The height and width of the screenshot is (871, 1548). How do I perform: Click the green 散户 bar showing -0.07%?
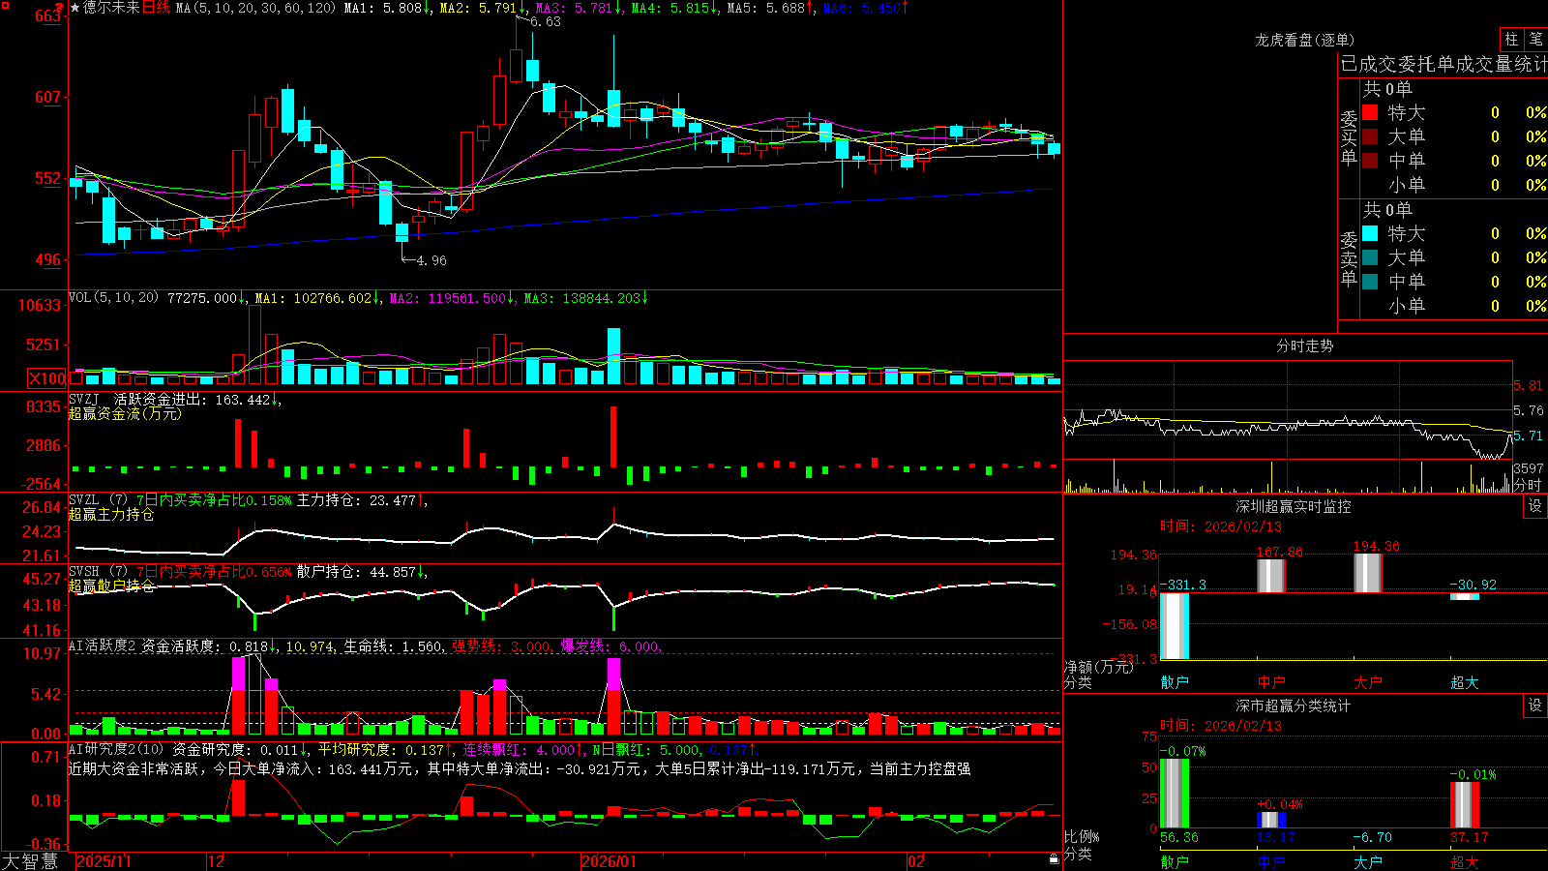coord(1174,794)
